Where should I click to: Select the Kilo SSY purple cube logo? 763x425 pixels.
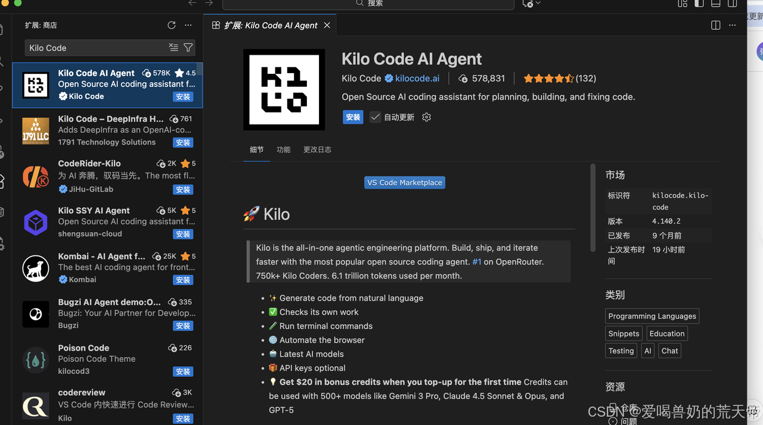[x=36, y=223]
